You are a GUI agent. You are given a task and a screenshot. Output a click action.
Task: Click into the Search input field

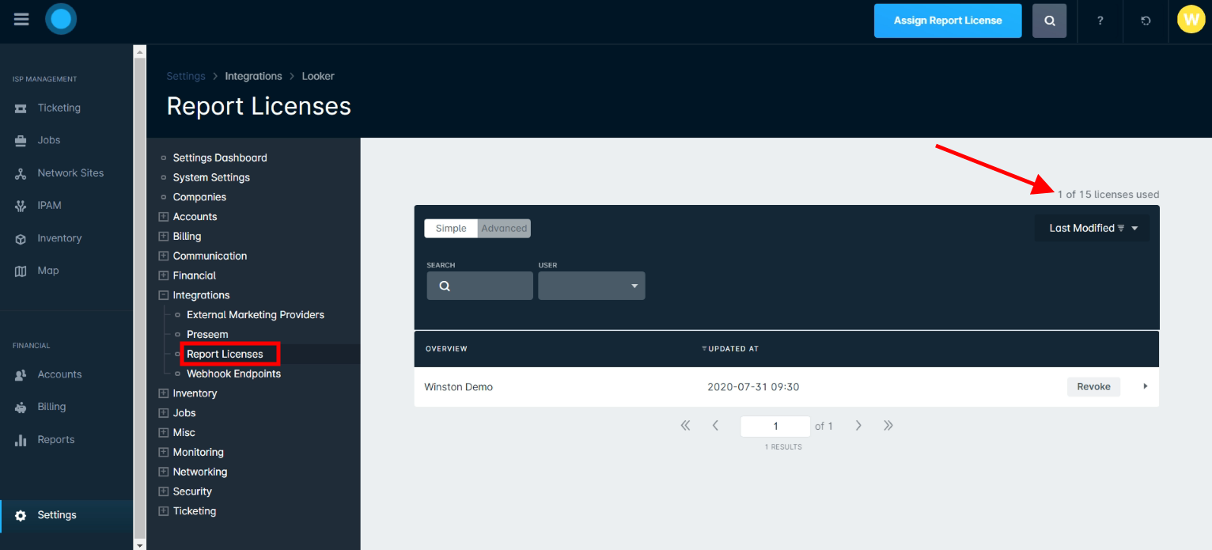coord(479,286)
